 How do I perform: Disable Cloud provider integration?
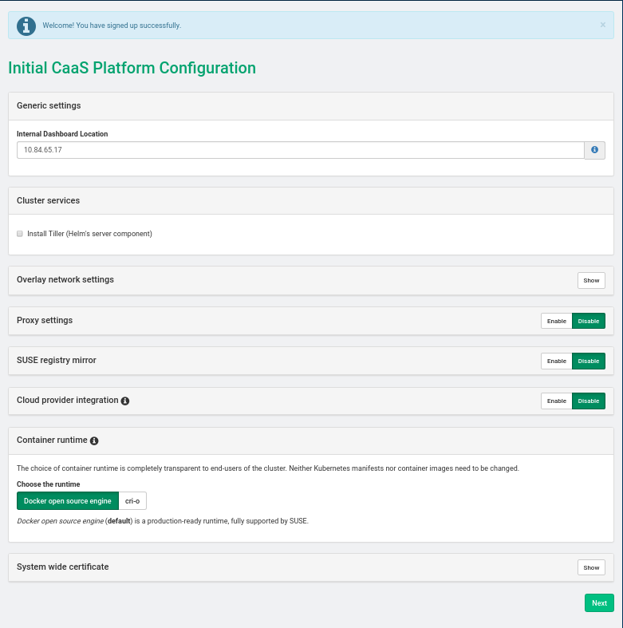[x=589, y=401]
